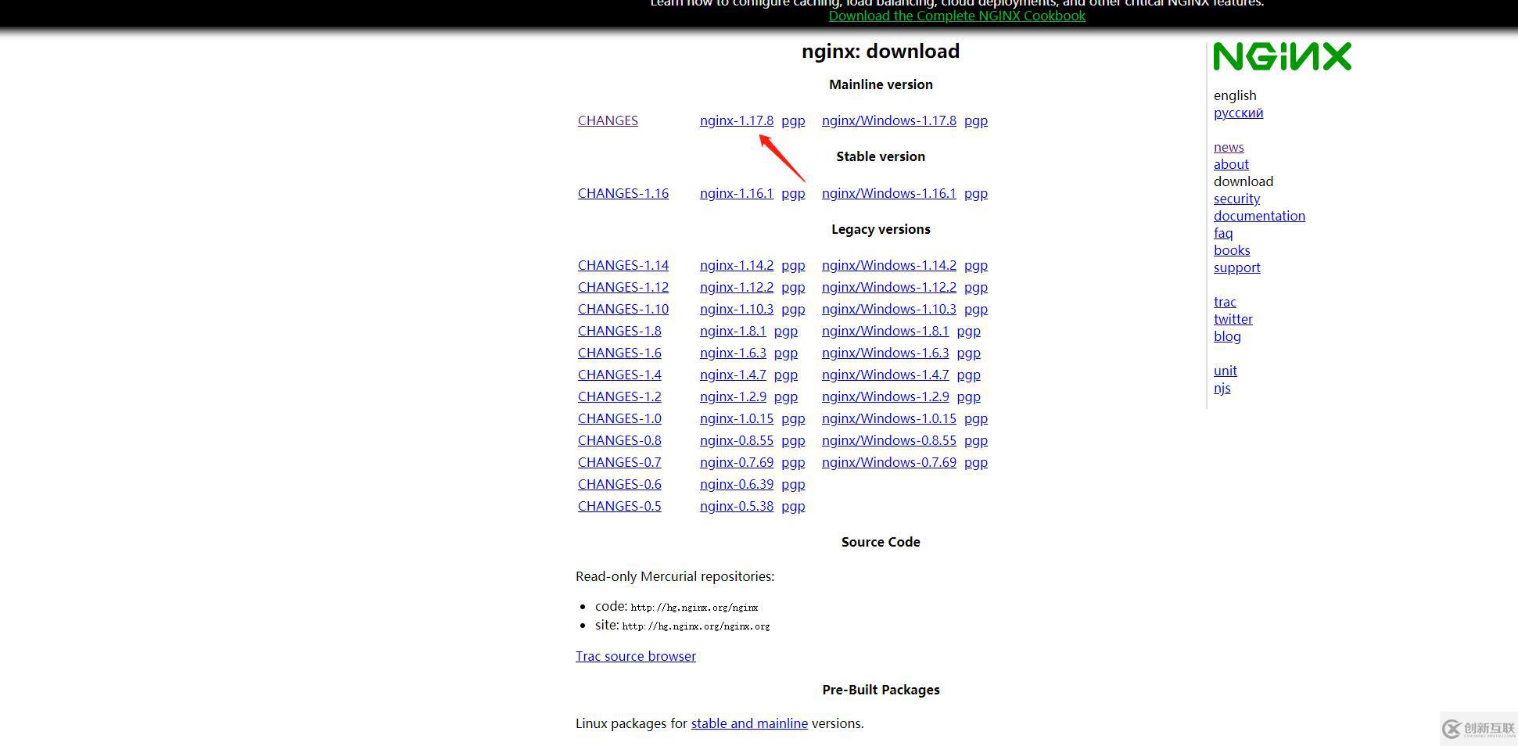The image size is (1518, 746).
Task: Go to security page in sidebar
Action: pyautogui.click(x=1236, y=199)
